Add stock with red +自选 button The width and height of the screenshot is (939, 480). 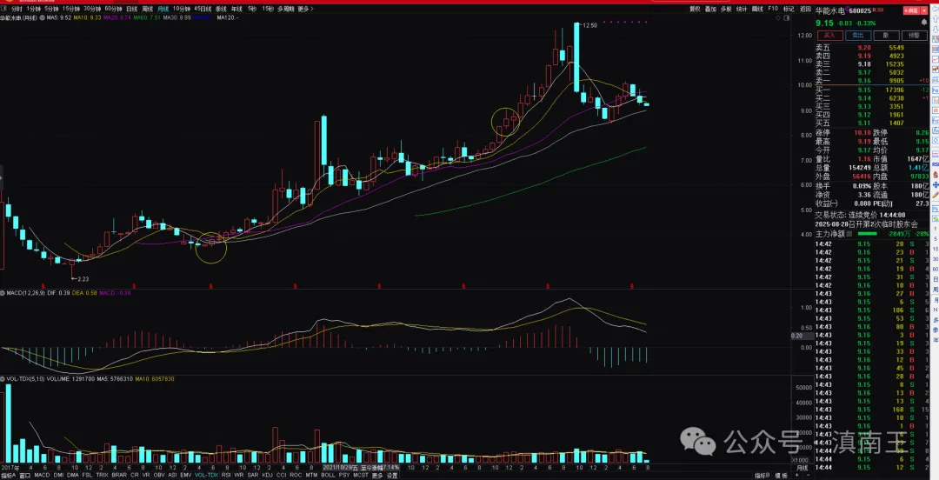[911, 10]
